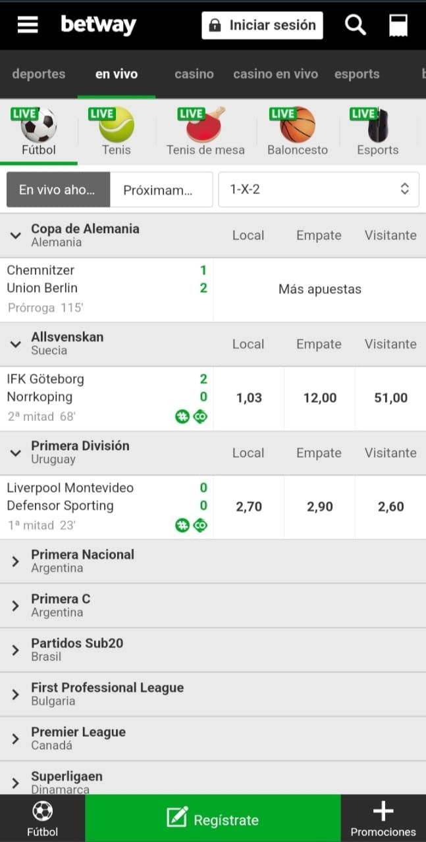The width and height of the screenshot is (426, 842).
Task: Switch to Próximamente toggle
Action: click(x=161, y=189)
